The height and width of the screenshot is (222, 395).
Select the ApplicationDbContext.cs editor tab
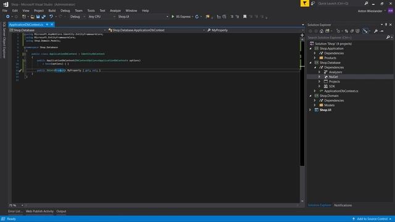pyautogui.click(x=26, y=25)
